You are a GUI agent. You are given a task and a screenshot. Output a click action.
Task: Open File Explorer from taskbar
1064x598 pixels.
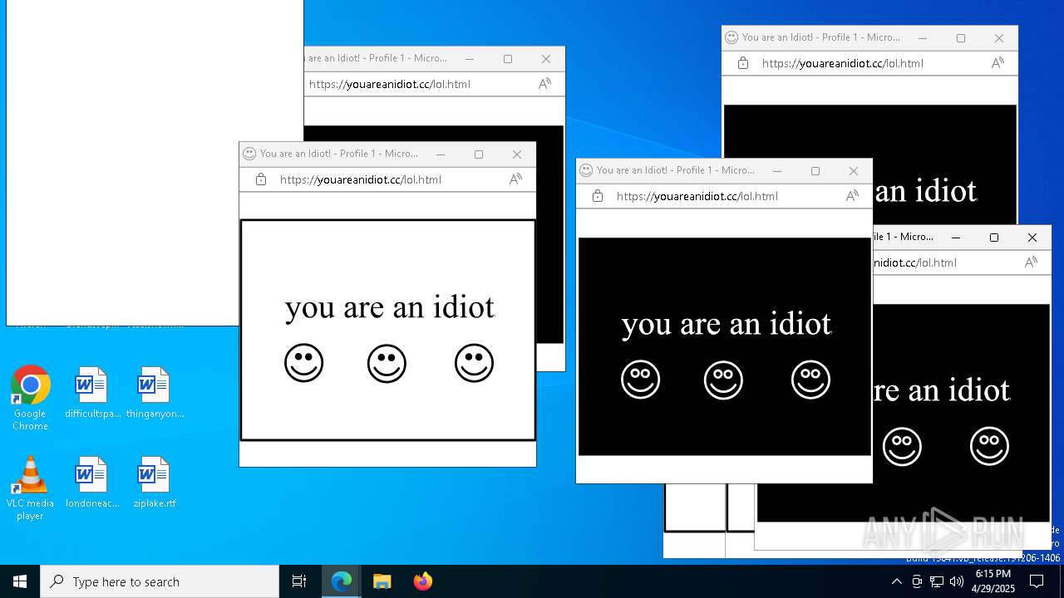click(382, 581)
